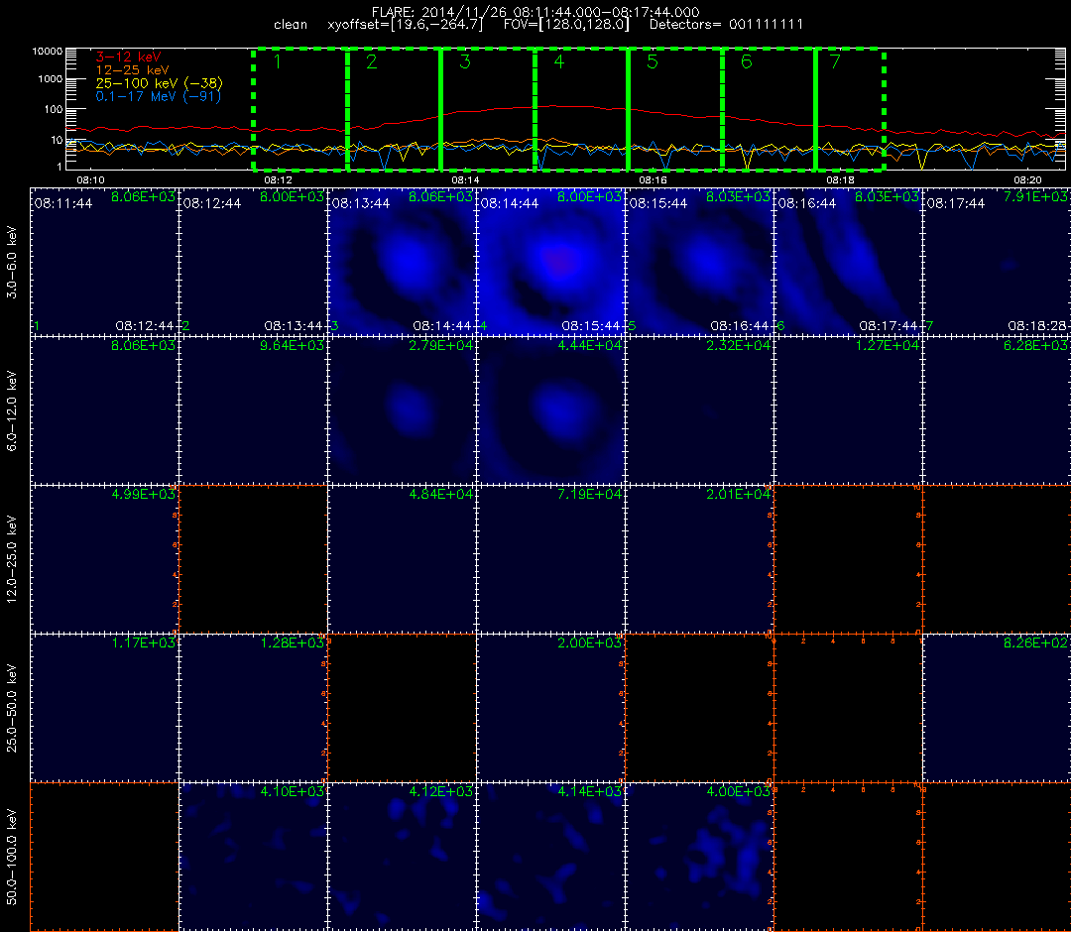Click the 08:11:44 start time label
The width and height of the screenshot is (1071, 932).
[x=62, y=203]
